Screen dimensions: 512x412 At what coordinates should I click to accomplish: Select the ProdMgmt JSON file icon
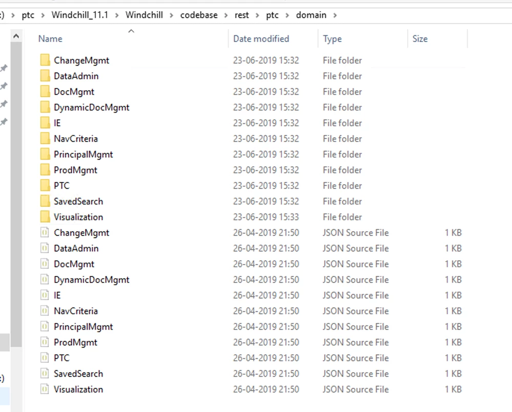point(45,342)
